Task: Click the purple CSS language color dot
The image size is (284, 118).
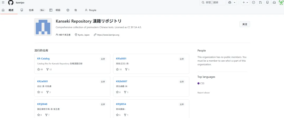Action: pyautogui.click(x=198, y=83)
